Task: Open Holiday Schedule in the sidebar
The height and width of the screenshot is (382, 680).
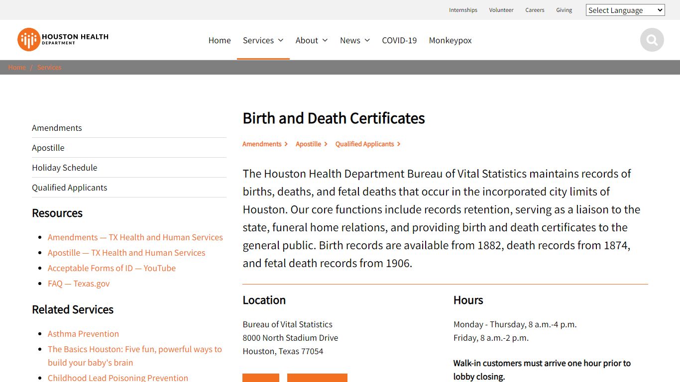Action: (x=129, y=168)
